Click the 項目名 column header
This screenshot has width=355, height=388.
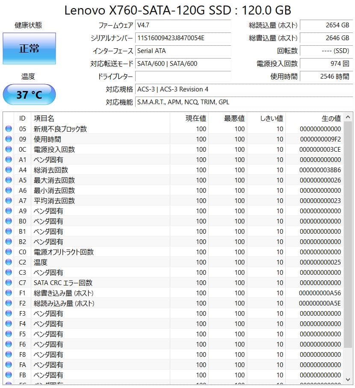pyautogui.click(x=101, y=118)
